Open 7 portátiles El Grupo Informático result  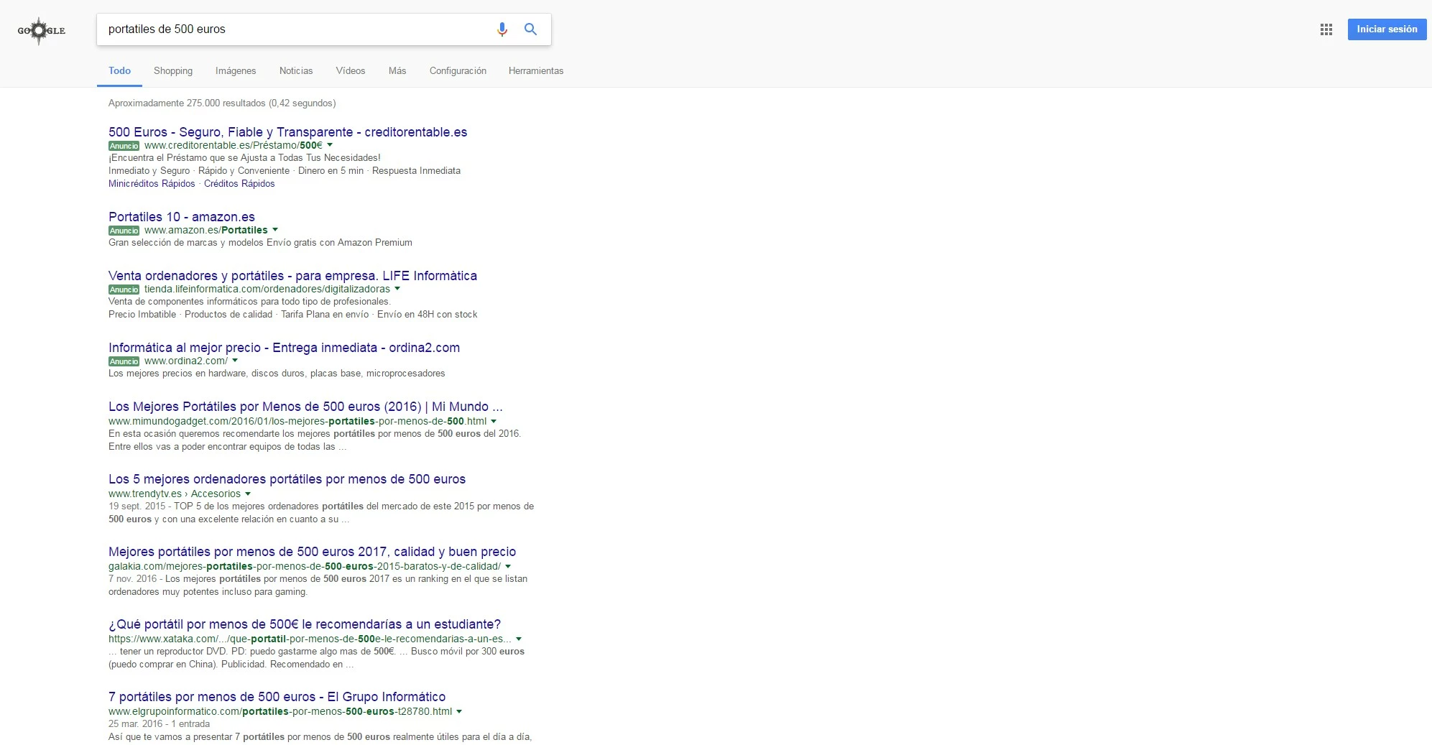click(x=277, y=697)
